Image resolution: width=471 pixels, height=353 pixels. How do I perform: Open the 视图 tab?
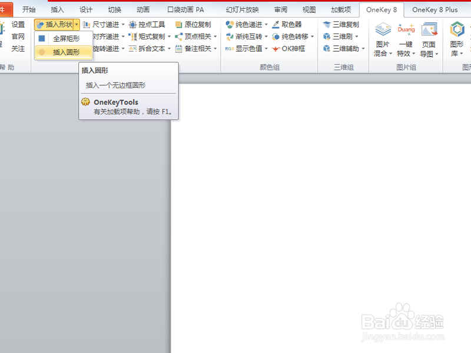click(x=309, y=9)
